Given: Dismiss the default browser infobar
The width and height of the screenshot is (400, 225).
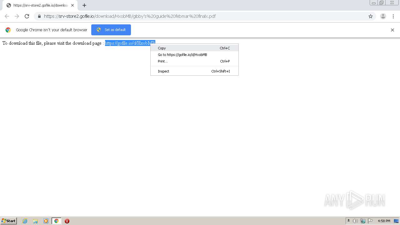Looking at the screenshot, I should 392,30.
